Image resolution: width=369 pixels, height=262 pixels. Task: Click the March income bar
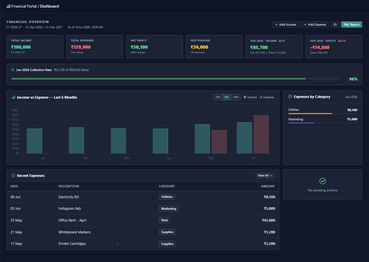(x=118, y=141)
